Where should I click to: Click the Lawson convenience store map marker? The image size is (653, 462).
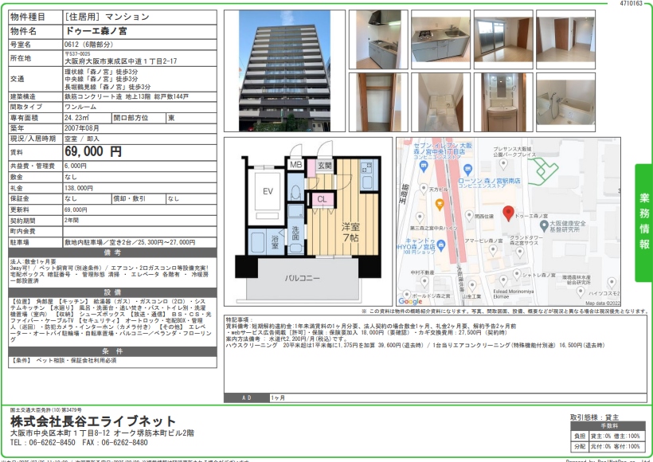point(467,169)
